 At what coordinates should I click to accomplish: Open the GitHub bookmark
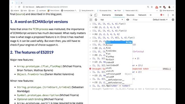(69, 10)
